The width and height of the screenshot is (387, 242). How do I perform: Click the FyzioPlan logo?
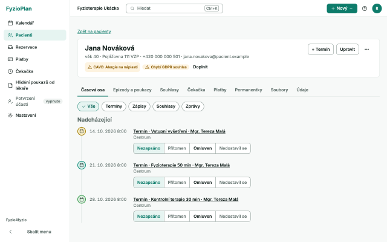click(19, 8)
